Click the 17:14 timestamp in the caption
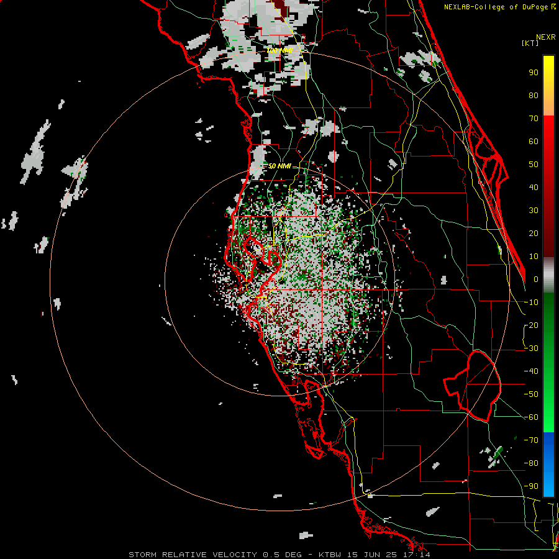This screenshot has width=559, height=559. coord(417,555)
